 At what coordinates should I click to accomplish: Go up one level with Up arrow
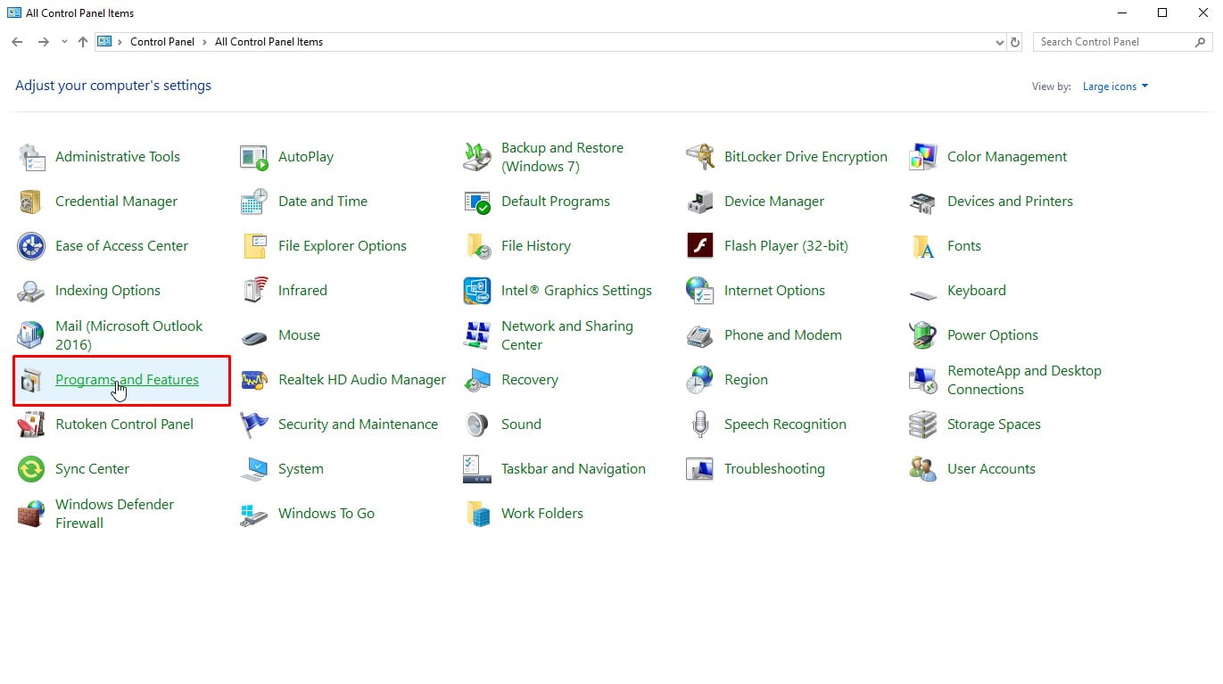(x=83, y=42)
